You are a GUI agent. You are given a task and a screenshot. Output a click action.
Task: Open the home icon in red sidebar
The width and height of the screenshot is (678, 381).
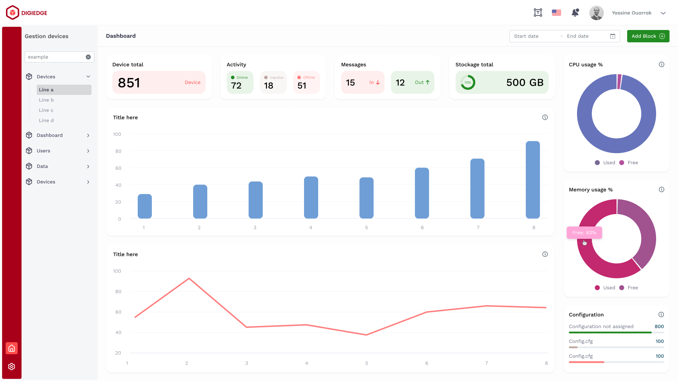[x=12, y=348]
